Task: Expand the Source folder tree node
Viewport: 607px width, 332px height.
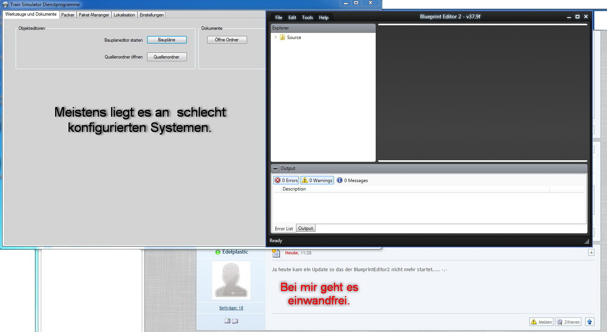Action: pos(276,37)
